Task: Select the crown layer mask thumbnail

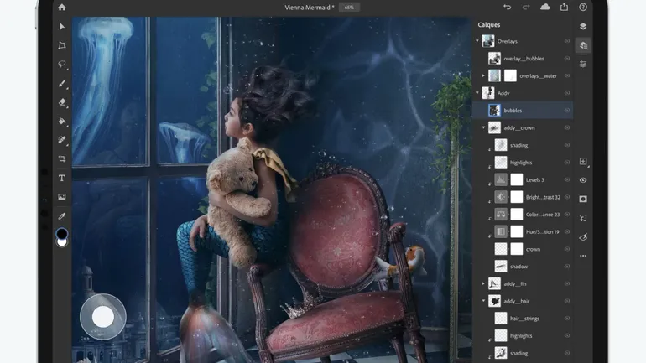Action: click(x=517, y=249)
